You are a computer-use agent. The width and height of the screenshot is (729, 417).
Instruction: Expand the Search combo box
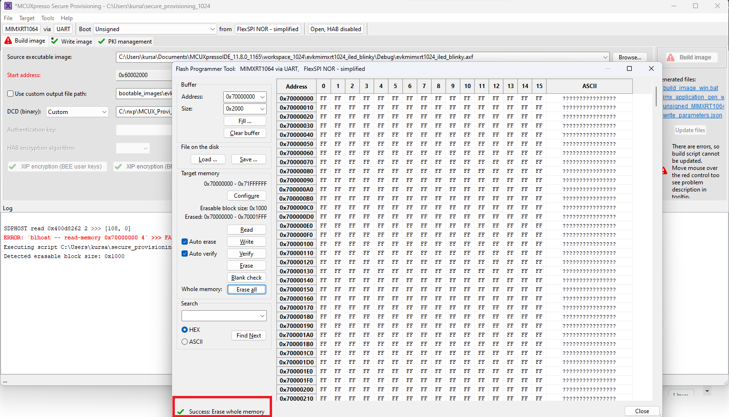(x=262, y=316)
